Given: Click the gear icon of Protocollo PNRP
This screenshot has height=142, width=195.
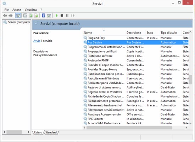Looking at the screenshot, I should (x=85, y=60).
